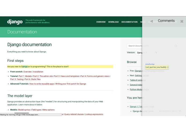Open the Model syntax link

(24, 110)
